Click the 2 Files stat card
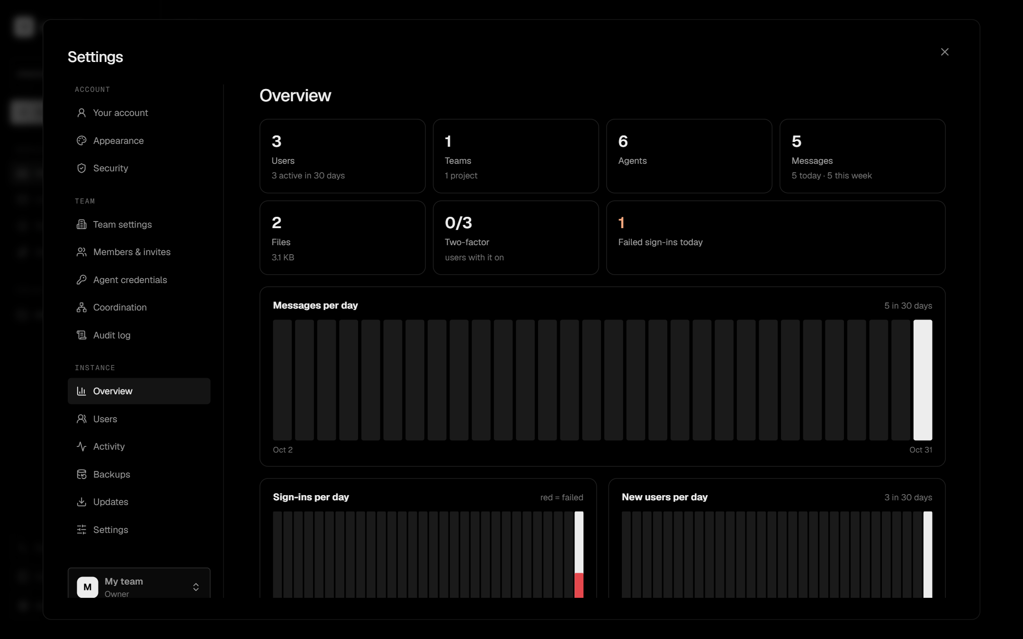Image resolution: width=1023 pixels, height=639 pixels. coord(342,238)
